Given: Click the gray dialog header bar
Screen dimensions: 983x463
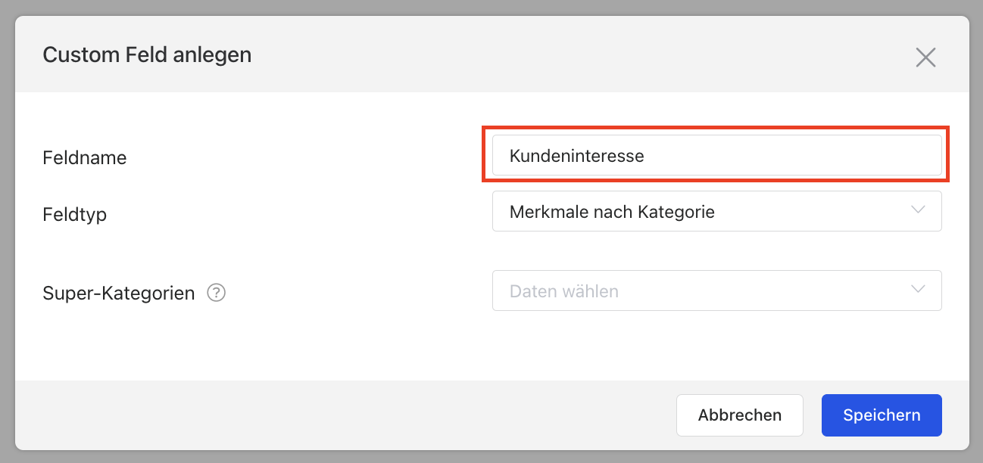Looking at the screenshot, I should tap(530, 55).
